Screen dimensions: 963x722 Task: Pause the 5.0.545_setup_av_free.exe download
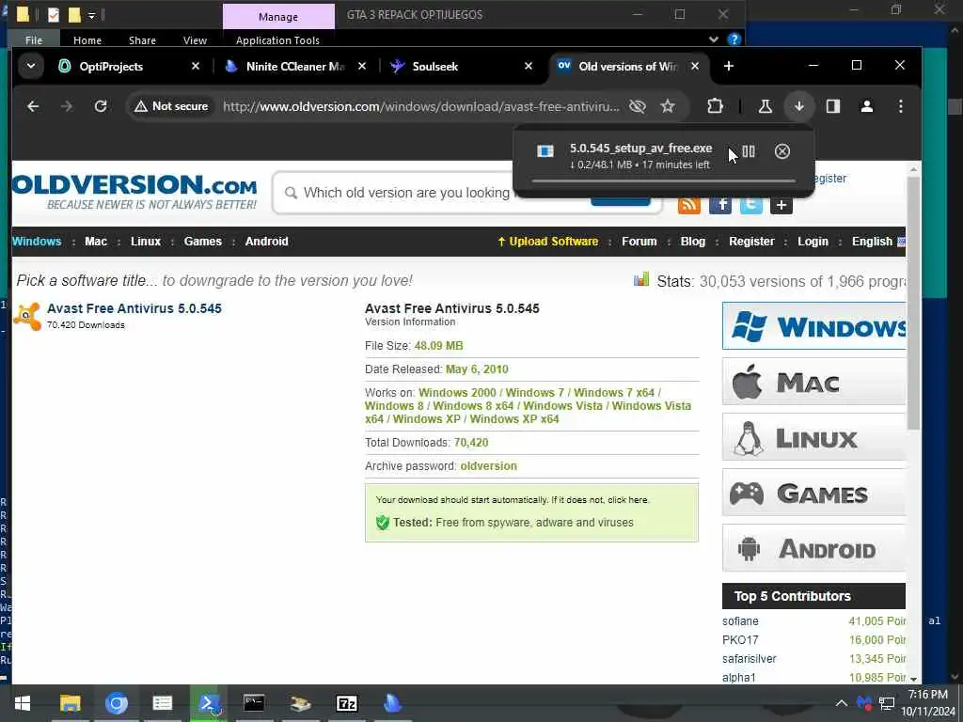(x=748, y=151)
